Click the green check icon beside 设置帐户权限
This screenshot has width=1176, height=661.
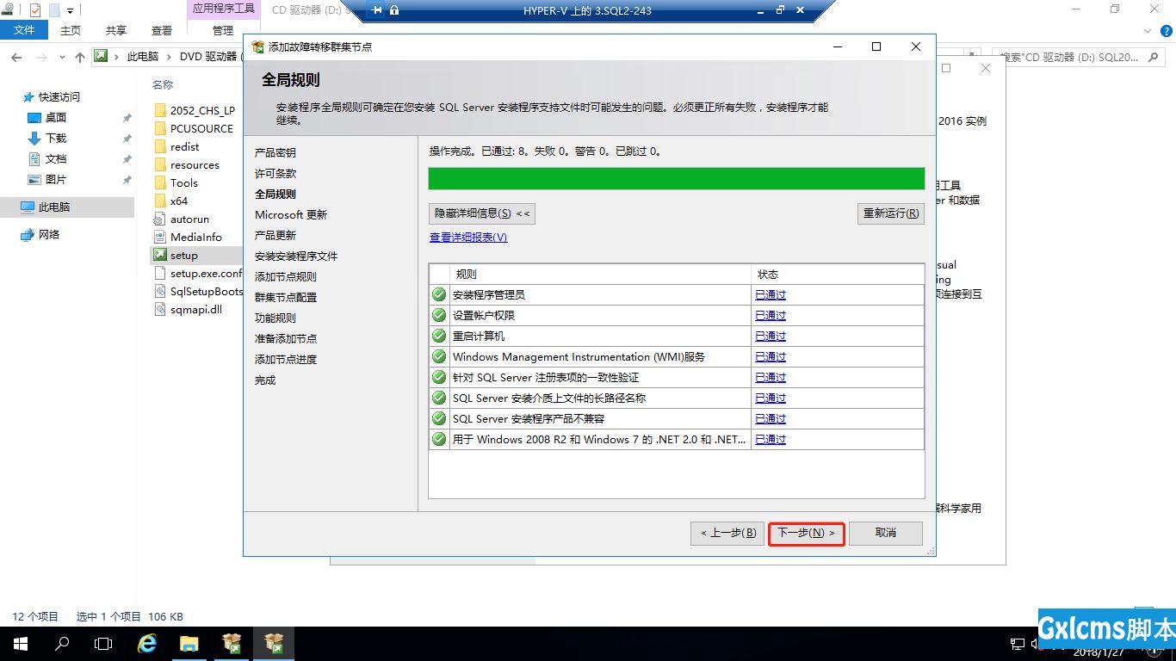point(439,315)
